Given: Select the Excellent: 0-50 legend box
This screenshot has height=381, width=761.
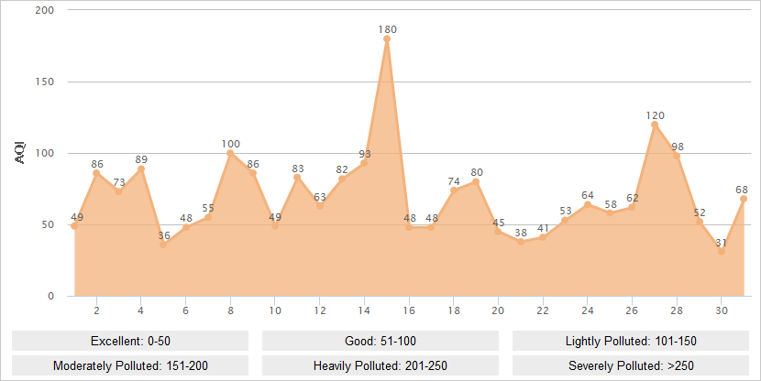Looking at the screenshot, I should (130, 341).
